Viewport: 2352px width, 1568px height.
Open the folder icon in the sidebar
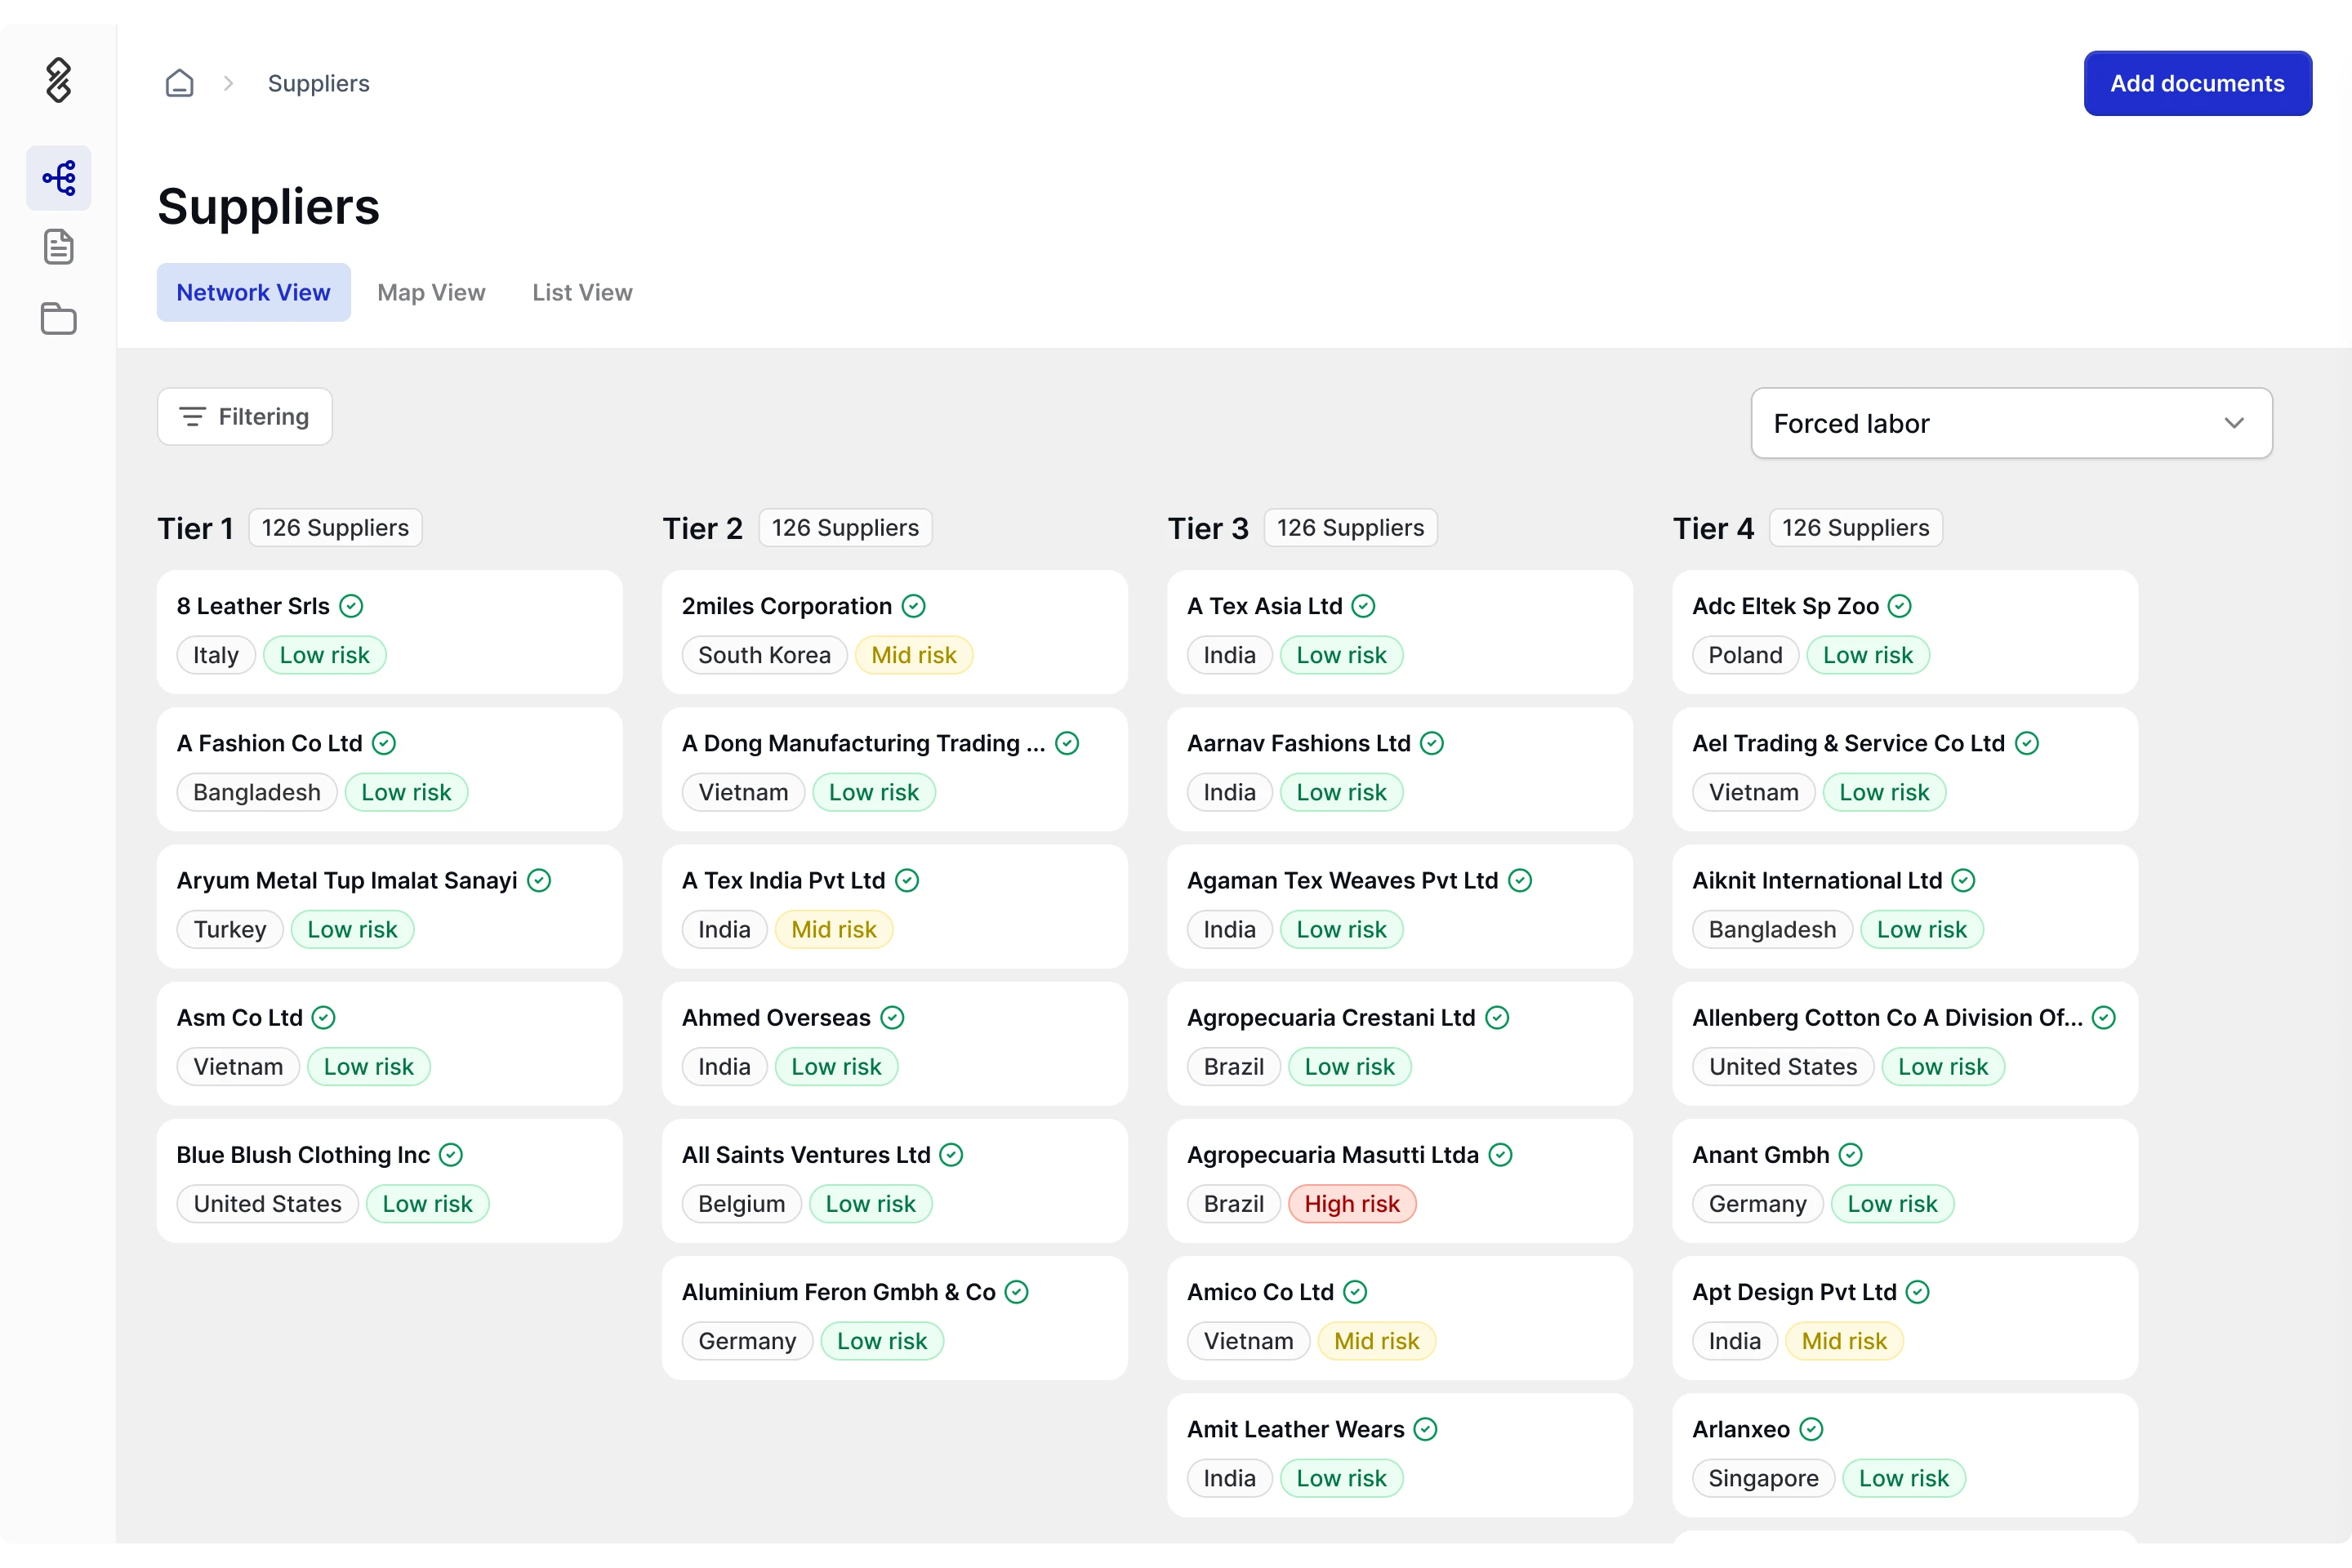[59, 319]
